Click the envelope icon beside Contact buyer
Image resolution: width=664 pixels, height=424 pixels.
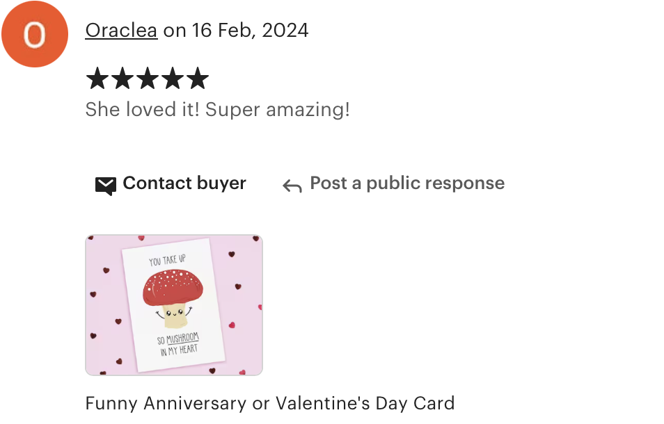(x=105, y=185)
